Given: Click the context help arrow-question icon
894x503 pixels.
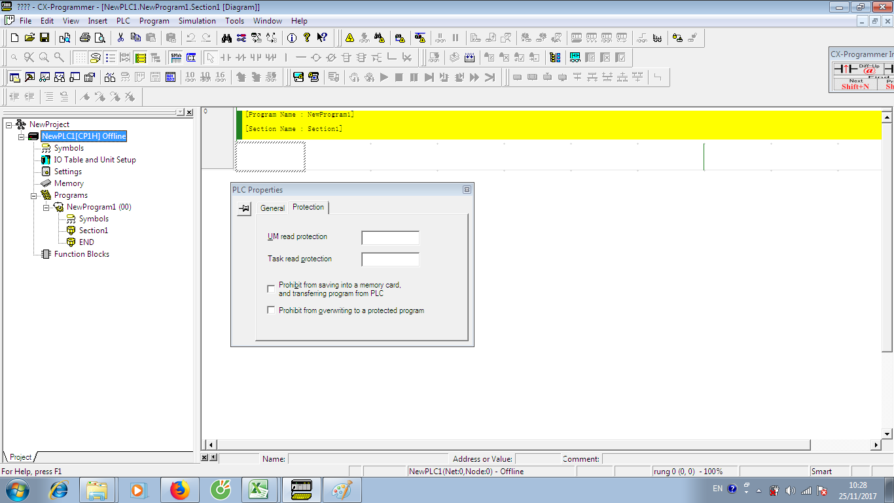Looking at the screenshot, I should [x=322, y=38].
